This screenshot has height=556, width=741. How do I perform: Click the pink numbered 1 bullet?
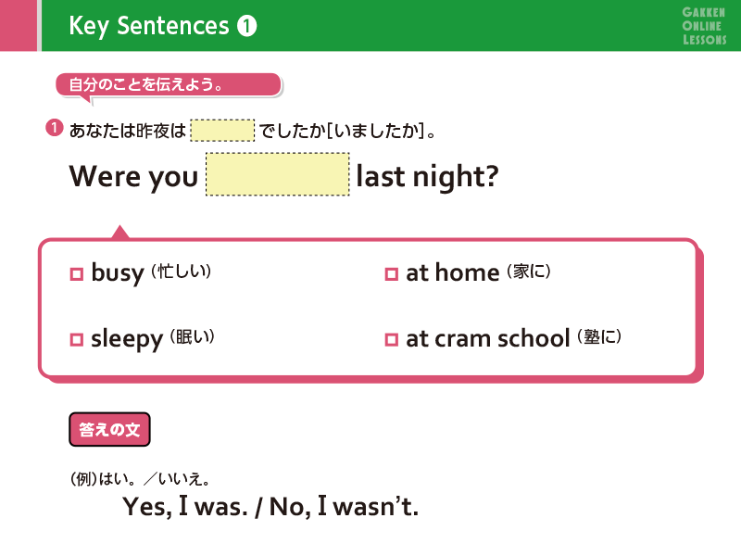pyautogui.click(x=55, y=130)
